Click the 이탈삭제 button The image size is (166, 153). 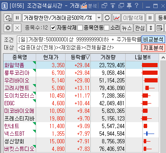point(133,18)
